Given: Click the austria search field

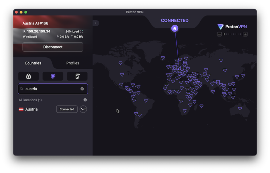Looking at the screenshot, I should click(53, 89).
